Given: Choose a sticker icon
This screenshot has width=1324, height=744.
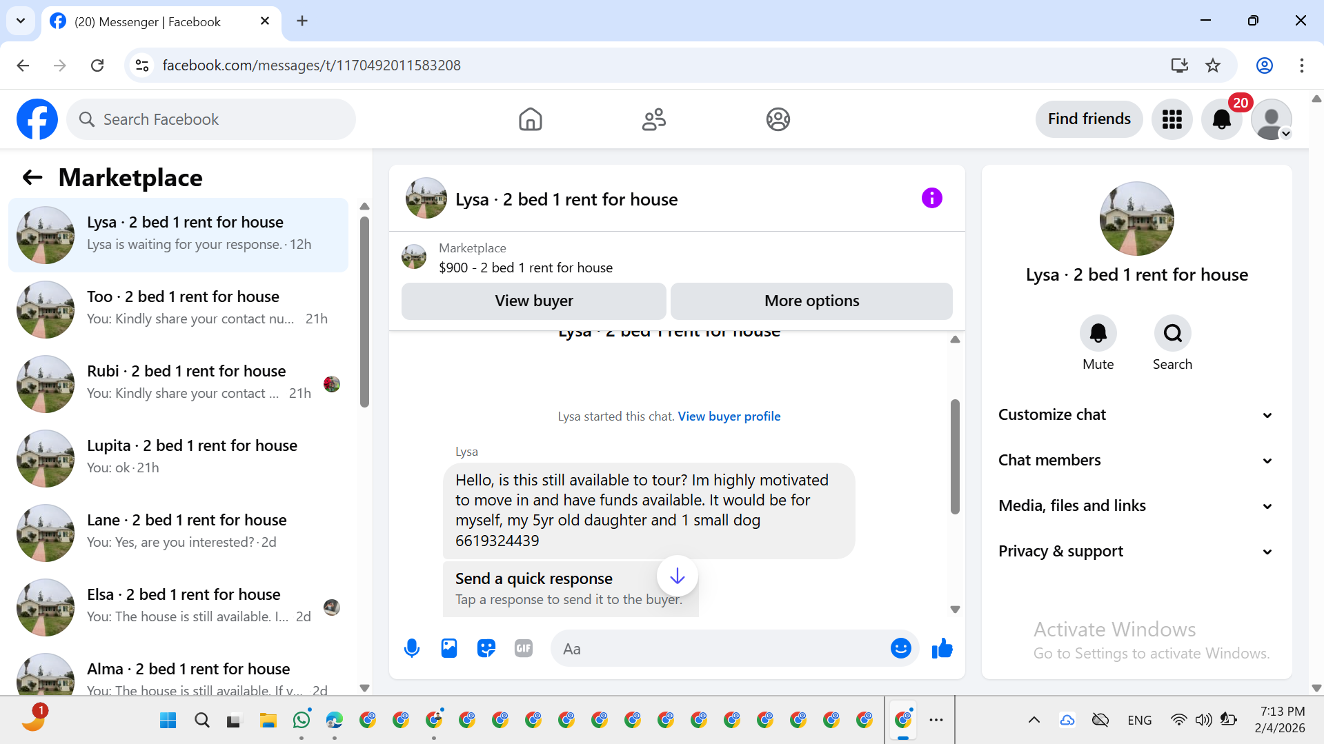Looking at the screenshot, I should click(x=486, y=649).
